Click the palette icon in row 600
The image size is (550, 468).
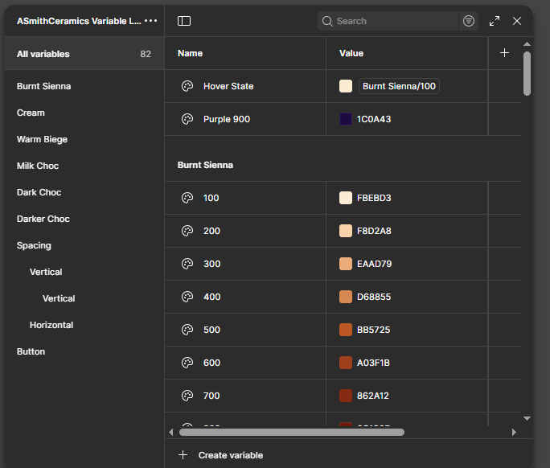[187, 363]
